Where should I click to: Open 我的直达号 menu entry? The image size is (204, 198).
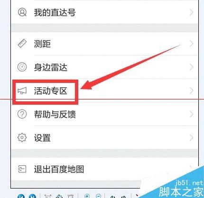[x=105, y=12]
